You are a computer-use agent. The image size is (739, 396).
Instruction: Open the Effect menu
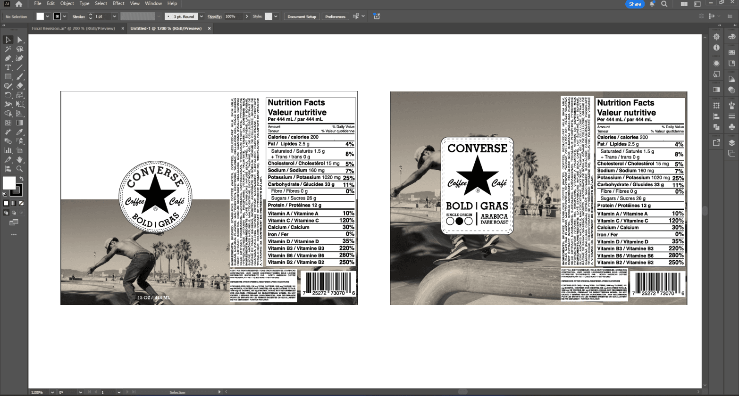pos(118,3)
